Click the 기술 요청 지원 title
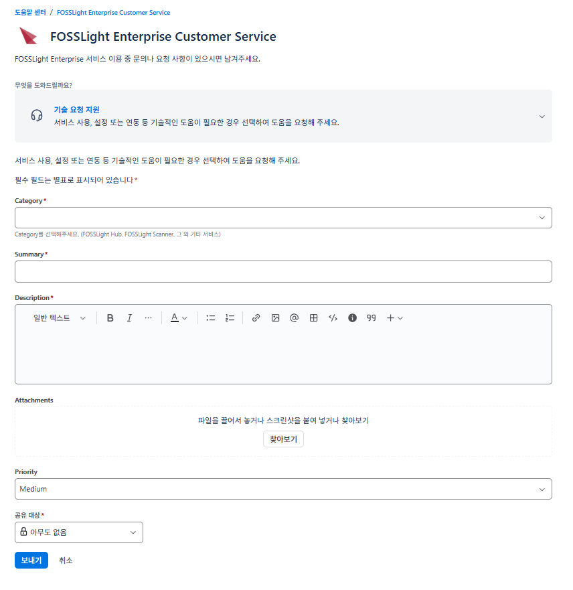 (x=77, y=110)
